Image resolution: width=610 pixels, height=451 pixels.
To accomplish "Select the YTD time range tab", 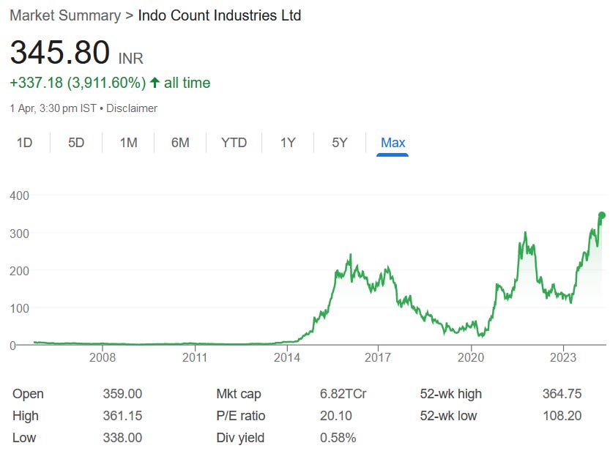I will point(234,143).
